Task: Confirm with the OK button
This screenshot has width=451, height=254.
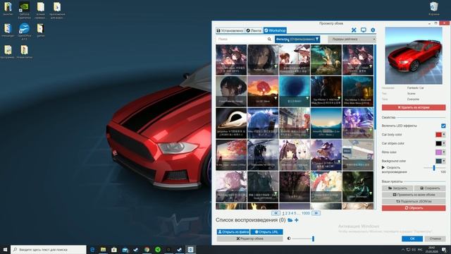Action: [412, 238]
